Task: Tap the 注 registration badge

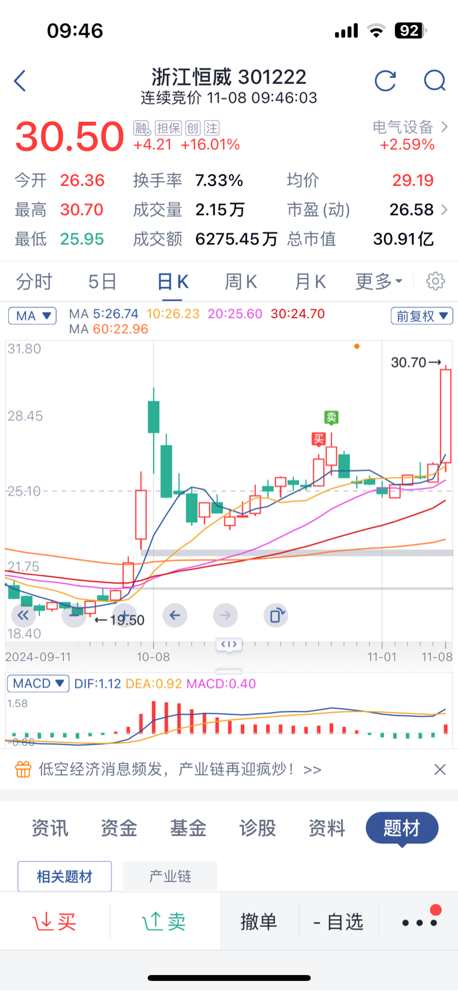Action: point(212,128)
